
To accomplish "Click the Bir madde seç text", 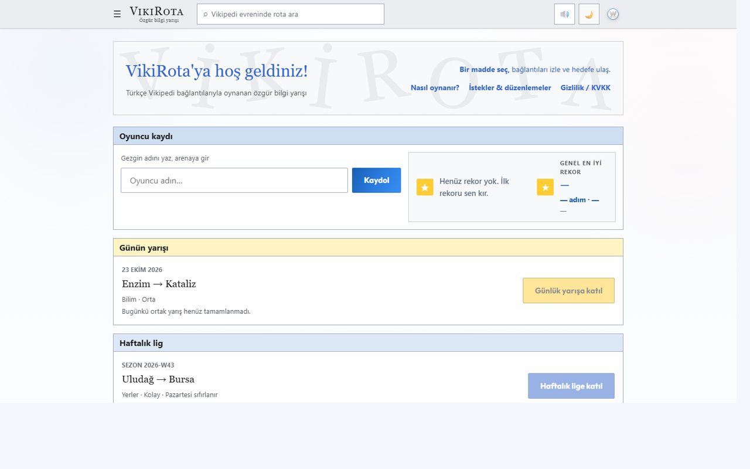I will [484, 69].
